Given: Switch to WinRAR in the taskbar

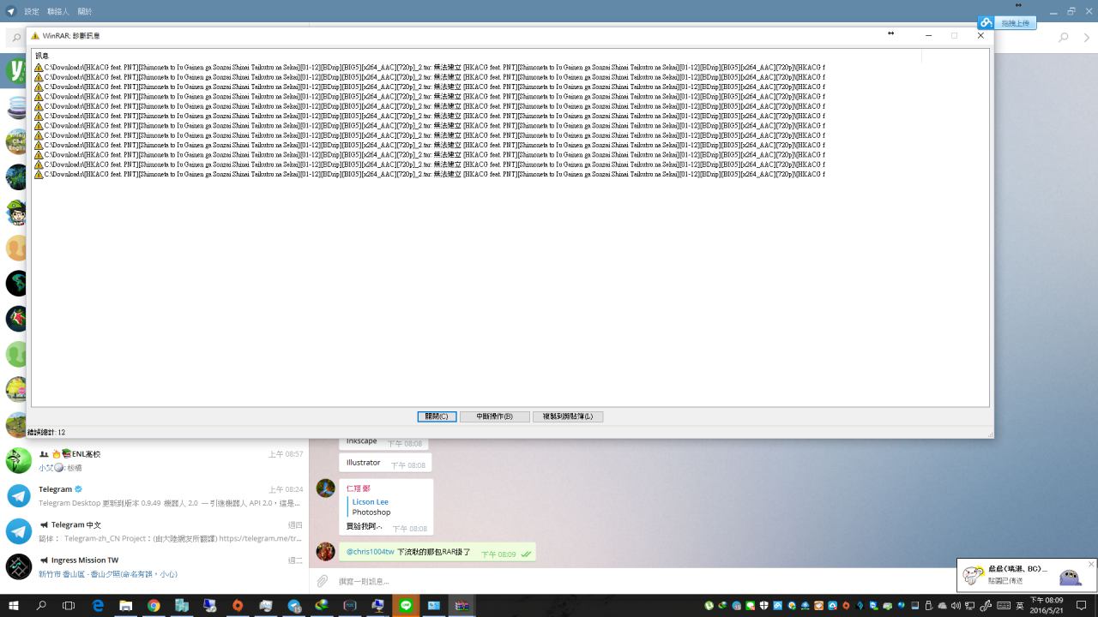Looking at the screenshot, I should (x=462, y=605).
